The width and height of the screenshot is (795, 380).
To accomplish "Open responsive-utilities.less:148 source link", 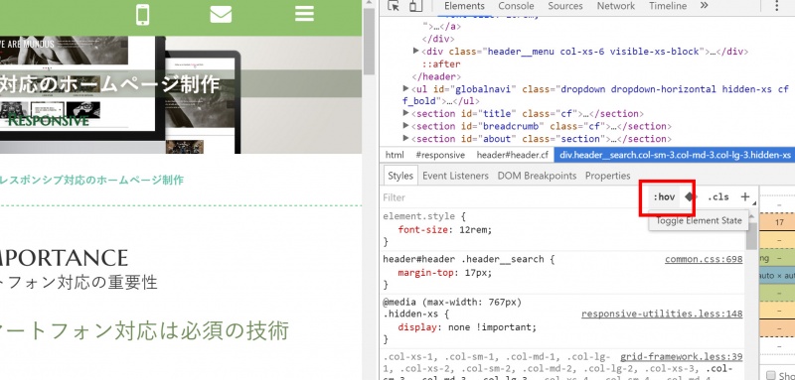I will [x=662, y=315].
